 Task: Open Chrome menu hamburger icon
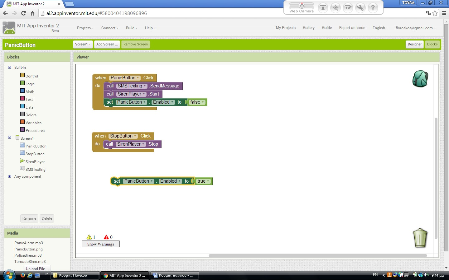pos(444,13)
